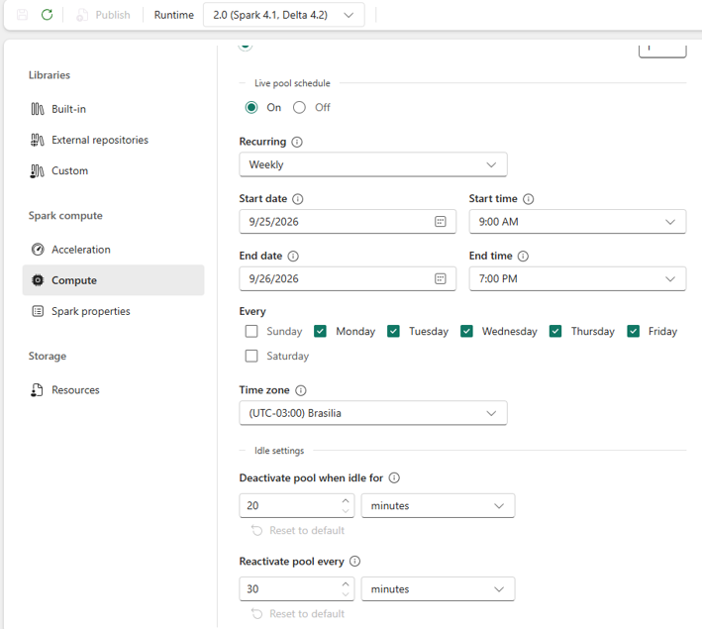Uncheck the Friday checkbox

633,331
